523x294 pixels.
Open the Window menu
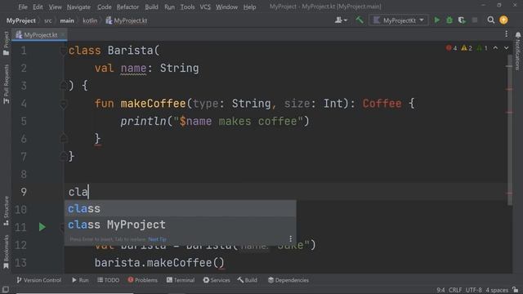pyautogui.click(x=226, y=7)
